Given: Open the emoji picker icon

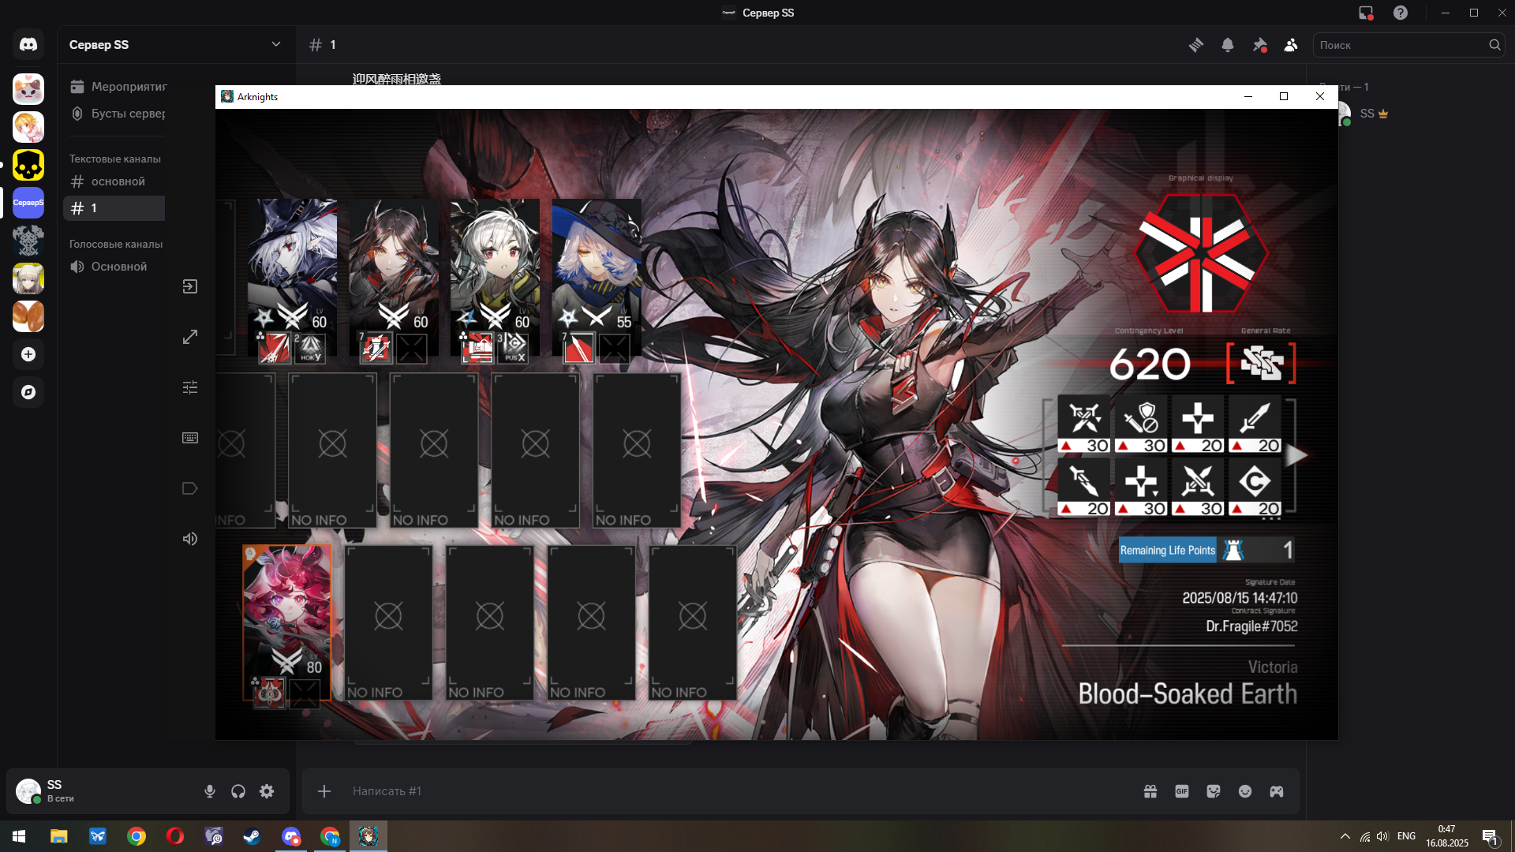Looking at the screenshot, I should pyautogui.click(x=1245, y=791).
